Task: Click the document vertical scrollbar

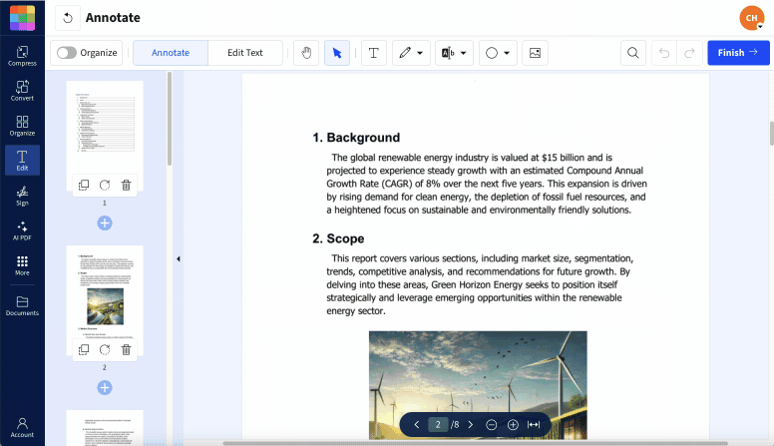Action: tap(771, 134)
